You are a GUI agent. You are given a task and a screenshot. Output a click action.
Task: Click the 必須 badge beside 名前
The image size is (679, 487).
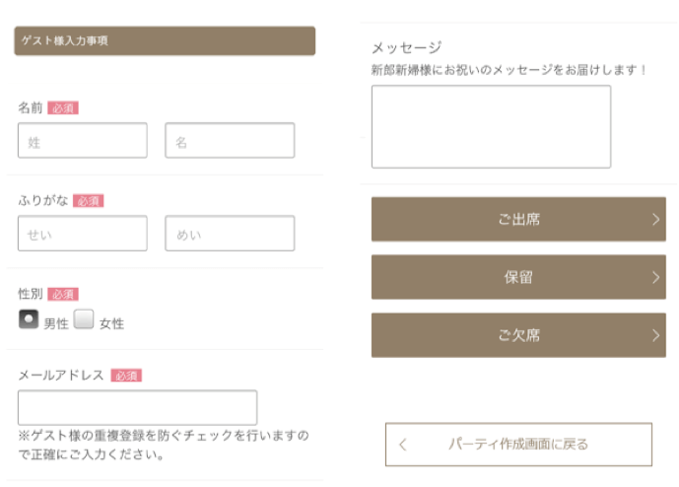tap(63, 107)
